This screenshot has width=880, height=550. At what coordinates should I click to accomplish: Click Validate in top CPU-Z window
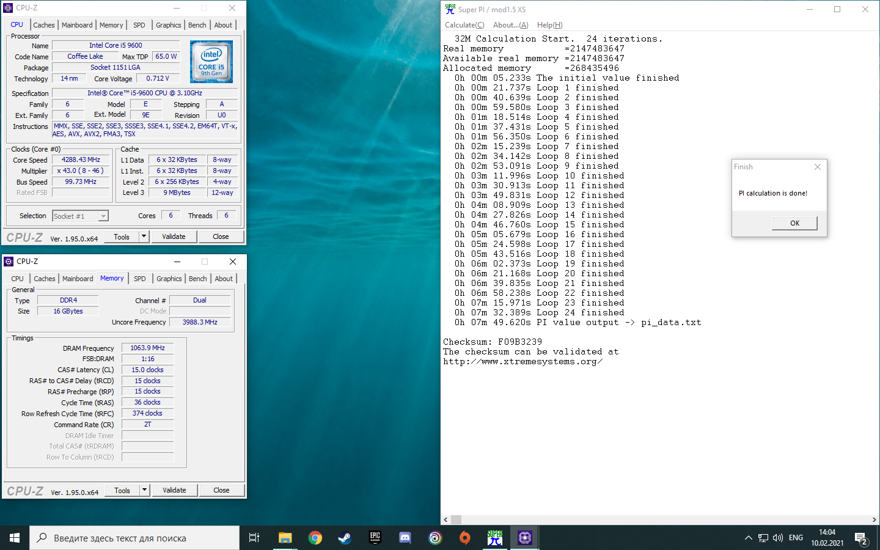point(174,237)
